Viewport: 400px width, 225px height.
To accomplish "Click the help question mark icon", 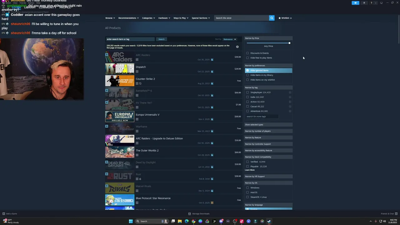I will [371, 3].
